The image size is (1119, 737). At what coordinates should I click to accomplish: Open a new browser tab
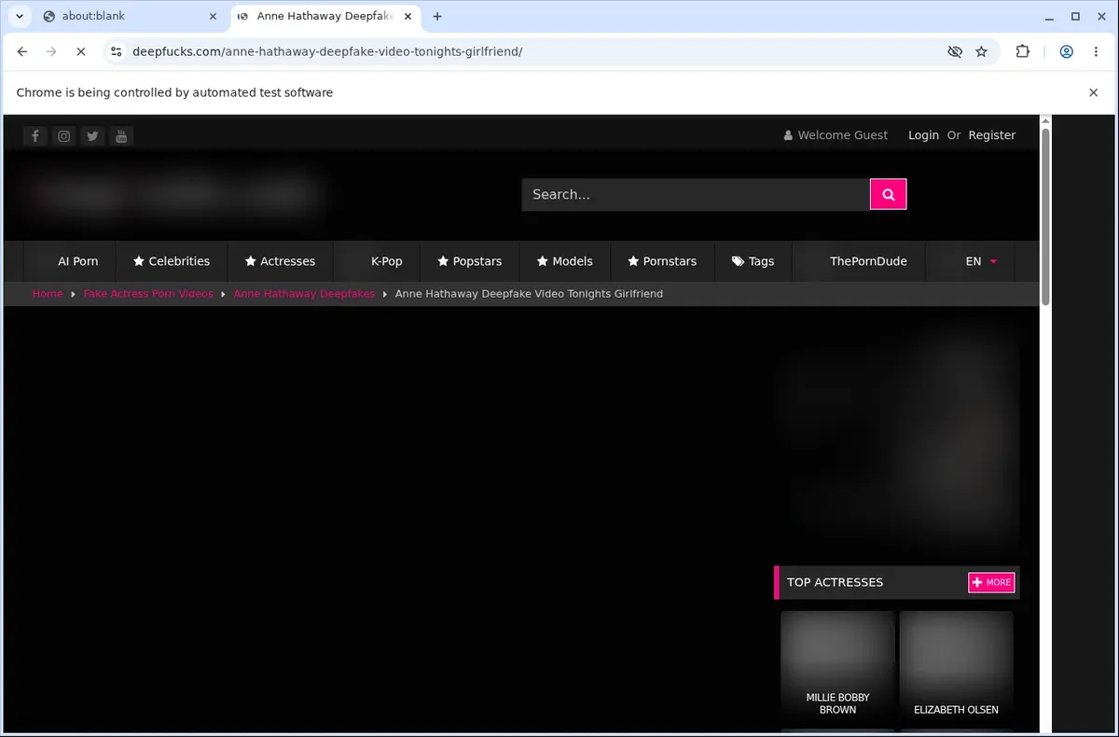click(437, 16)
